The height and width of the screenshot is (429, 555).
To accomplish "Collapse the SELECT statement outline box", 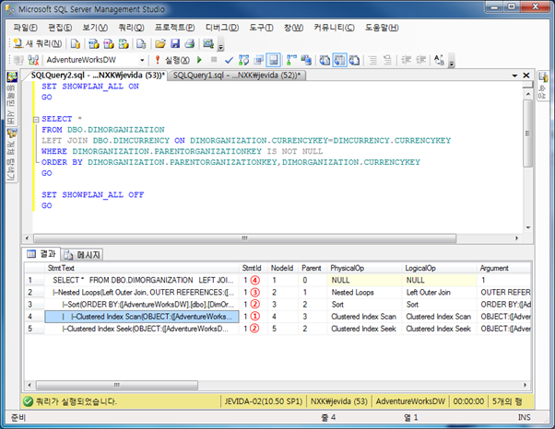I will point(36,120).
